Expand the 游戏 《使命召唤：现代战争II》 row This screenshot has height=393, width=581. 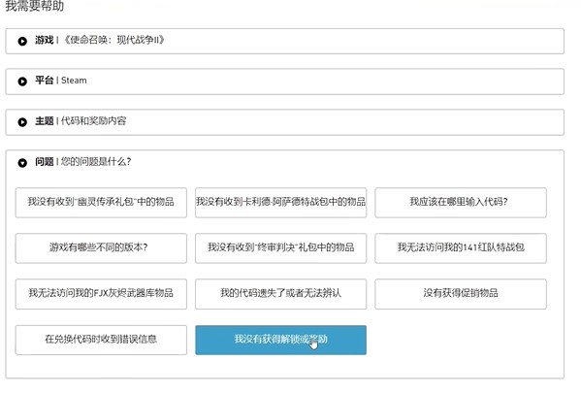tap(284, 41)
